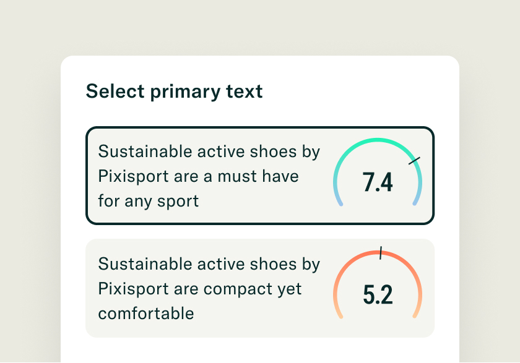Click the "for any sport" text line
520x363 pixels.
tap(149, 201)
